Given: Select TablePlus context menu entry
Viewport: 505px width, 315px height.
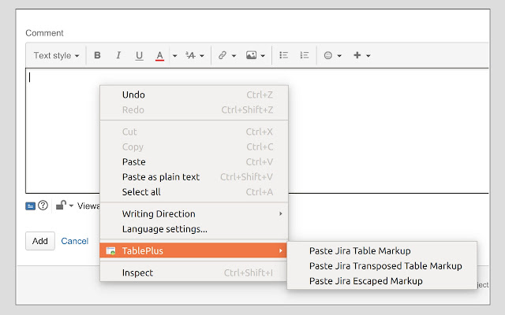Looking at the screenshot, I should tap(194, 250).
